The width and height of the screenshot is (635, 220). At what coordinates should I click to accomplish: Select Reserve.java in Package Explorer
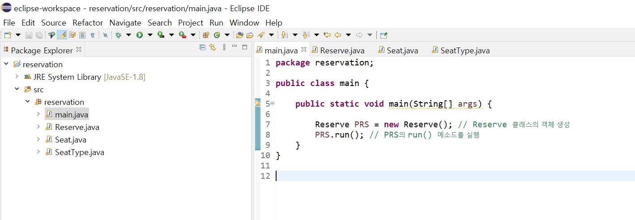72,127
